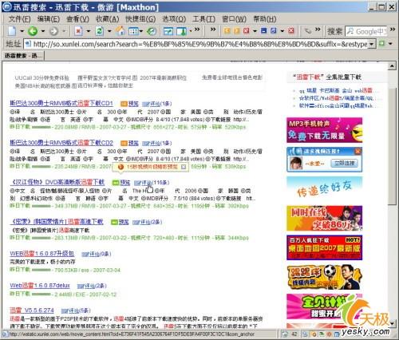The height and width of the screenshot is (340, 399).
Task: Open 斯巴达300勇士RMVB格式迅雷下载CD2 link
Action: pos(61,143)
